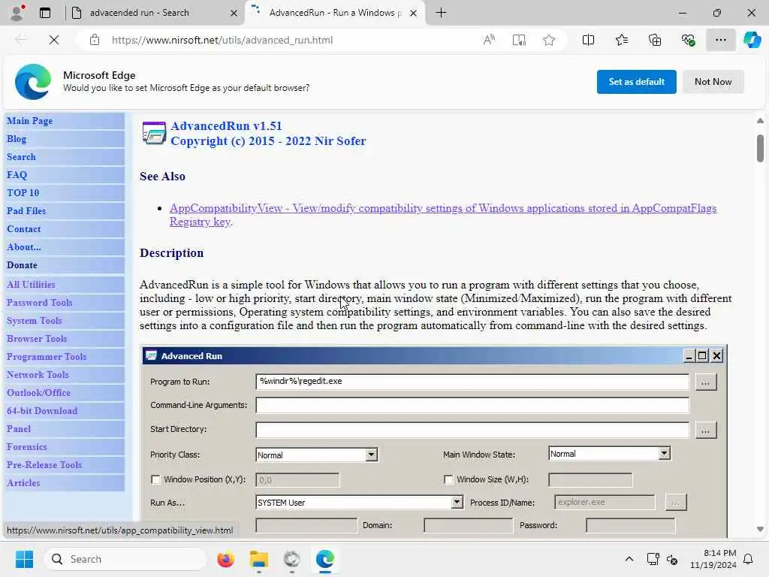Open the spinning app taskbar icon
This screenshot has height=577, width=769.
click(x=292, y=559)
